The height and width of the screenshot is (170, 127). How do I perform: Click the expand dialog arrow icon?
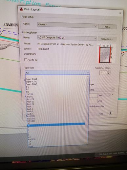110,113
